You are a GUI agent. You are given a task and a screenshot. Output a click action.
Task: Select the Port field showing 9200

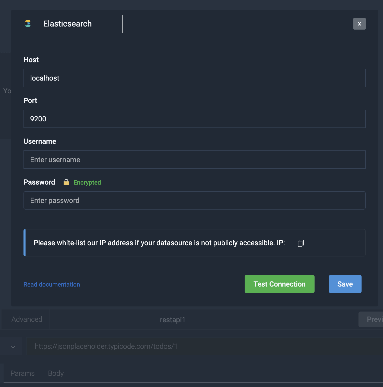(x=194, y=119)
